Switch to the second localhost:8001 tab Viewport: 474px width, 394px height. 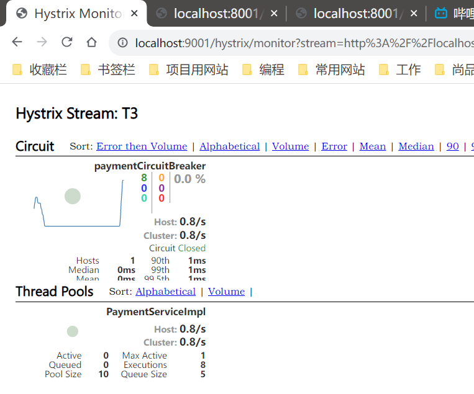click(x=356, y=13)
